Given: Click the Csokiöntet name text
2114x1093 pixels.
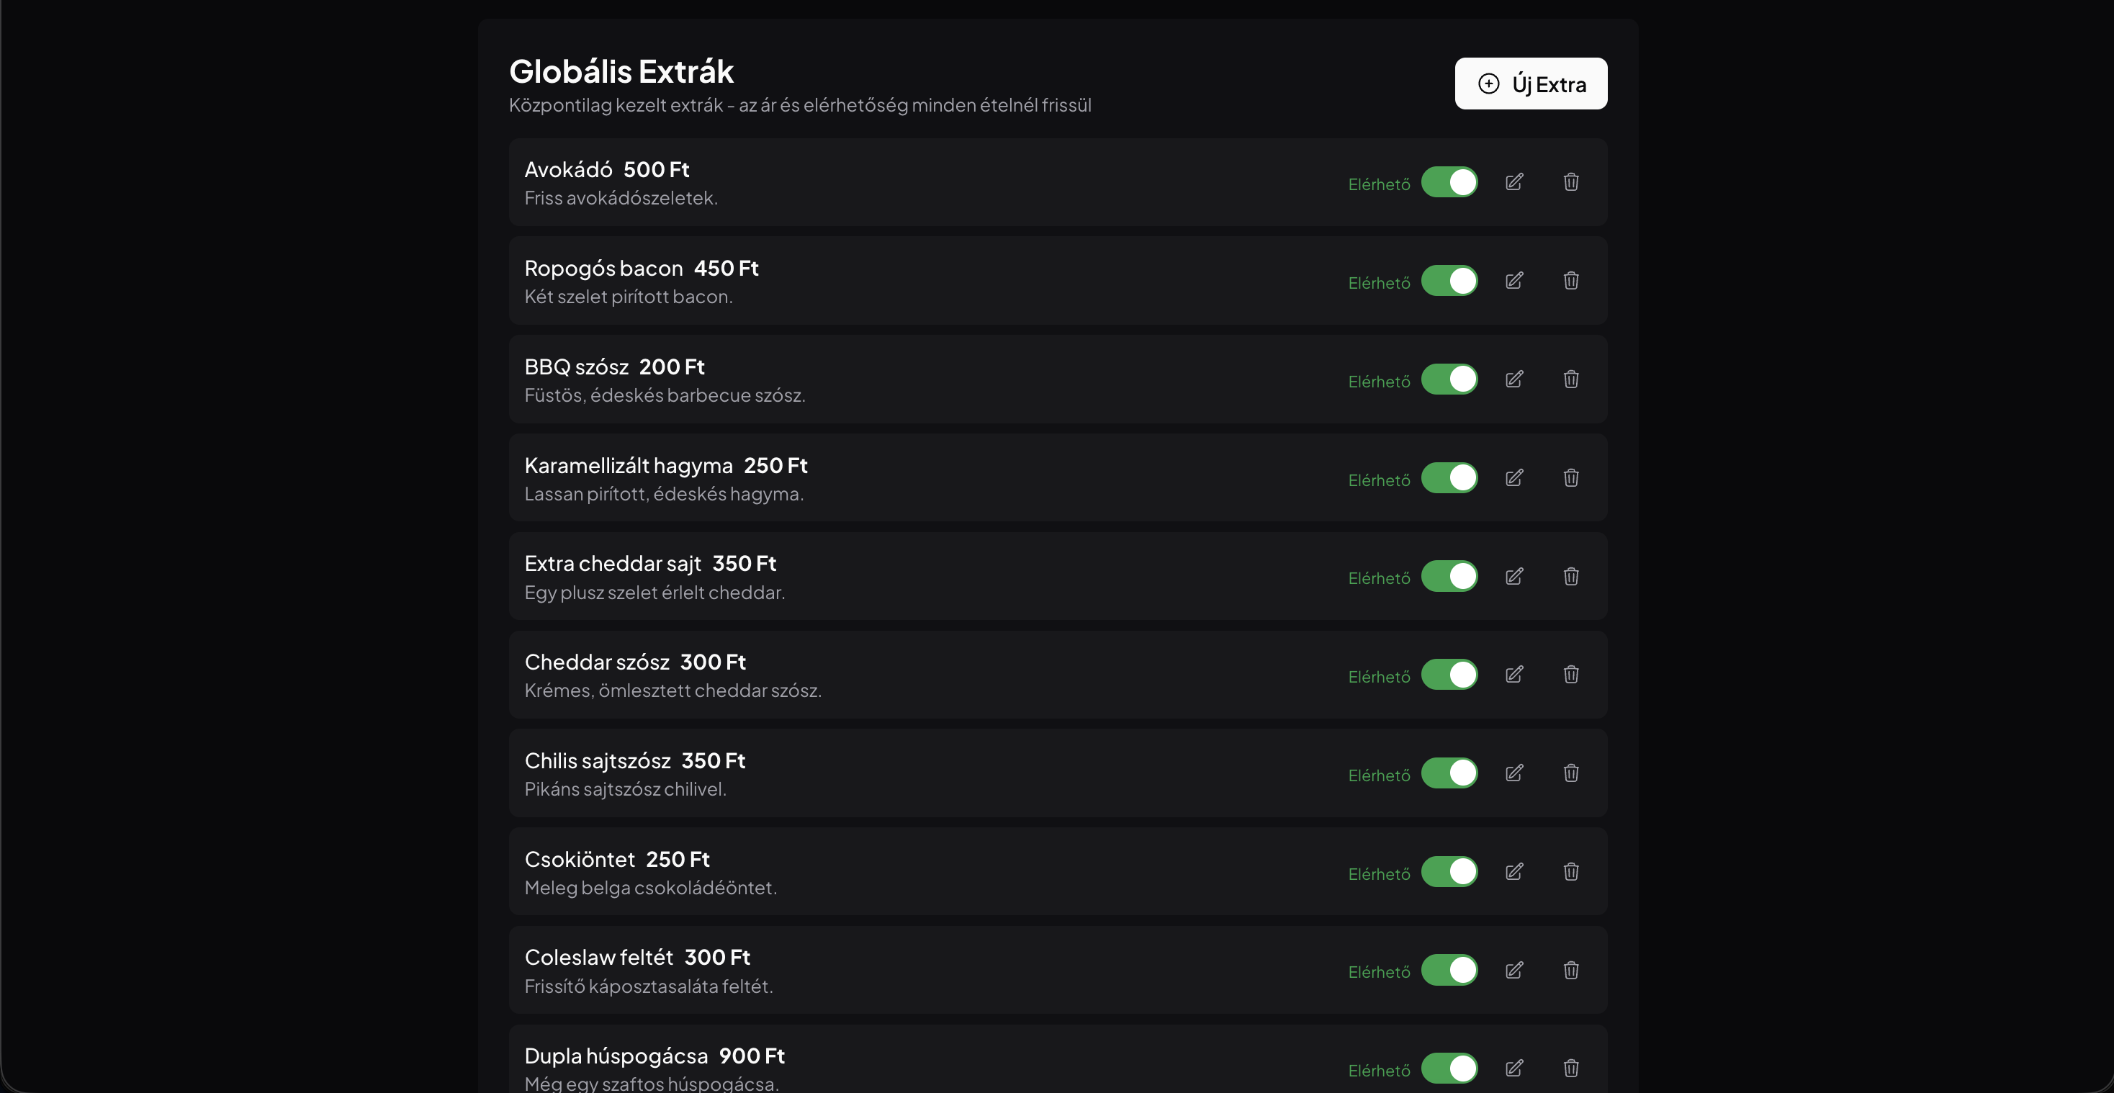Looking at the screenshot, I should [x=580, y=859].
